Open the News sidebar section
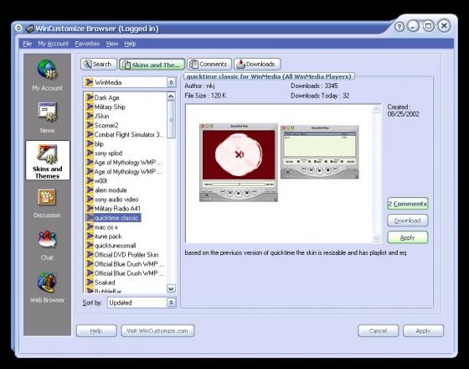Screen dimensions: 469x369 [47, 117]
